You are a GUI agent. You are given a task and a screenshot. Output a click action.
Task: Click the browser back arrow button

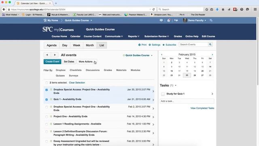4,9
